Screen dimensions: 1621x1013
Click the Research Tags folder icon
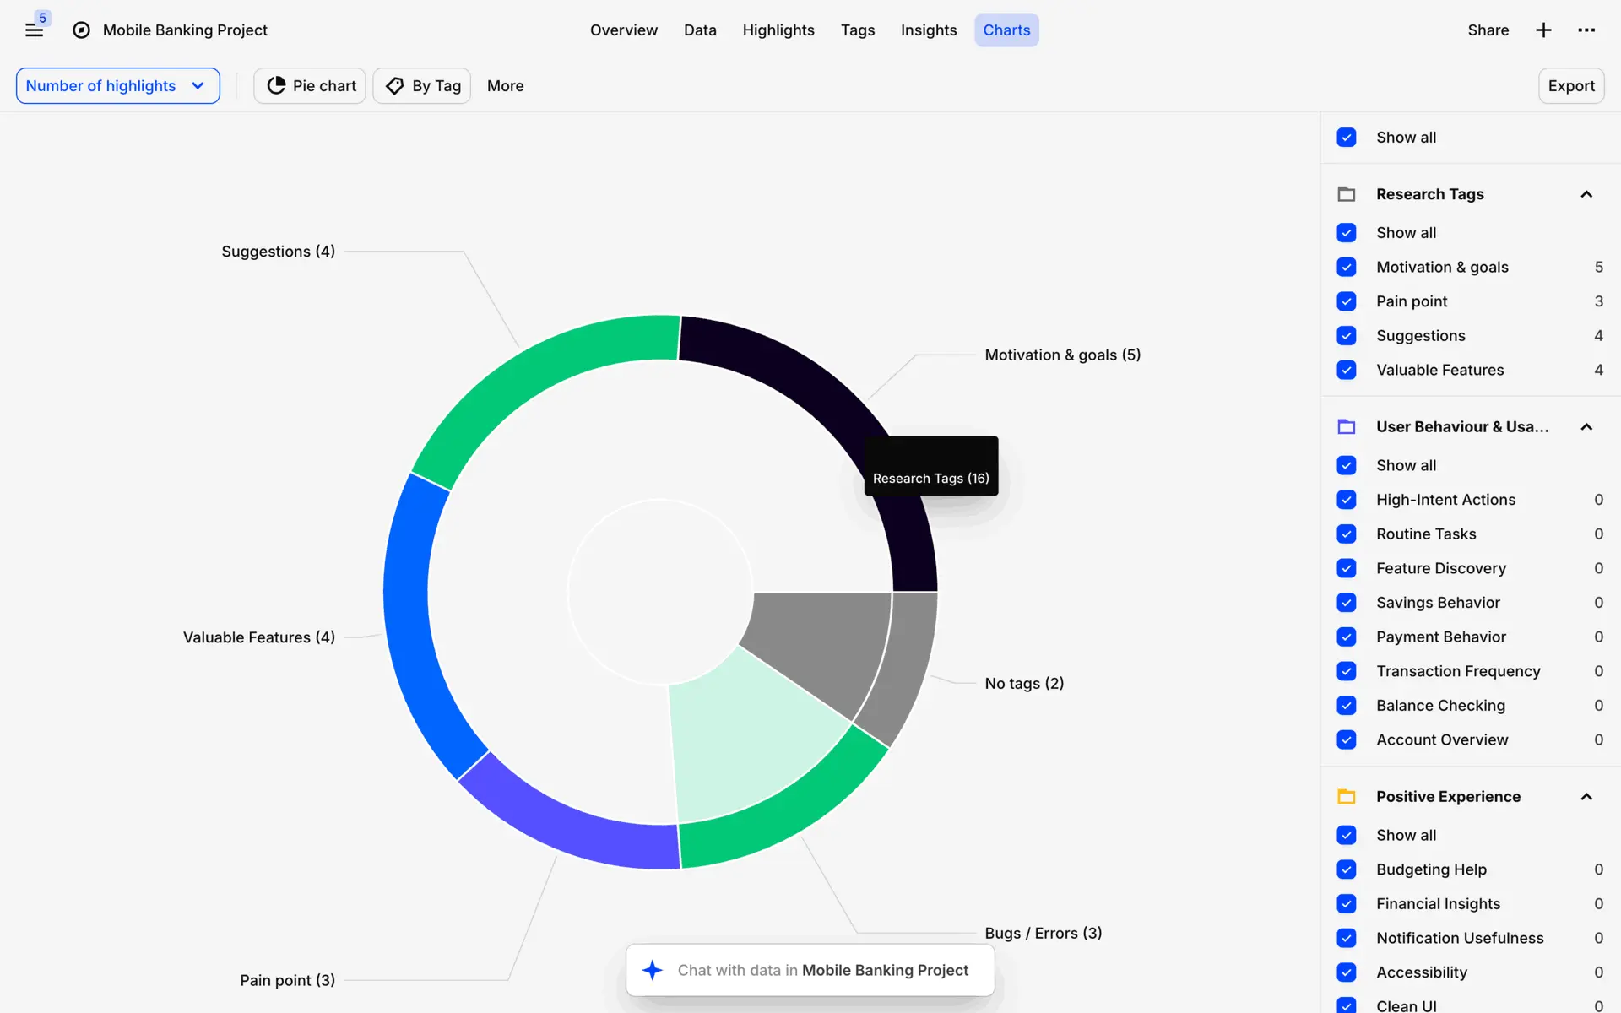tap(1347, 194)
